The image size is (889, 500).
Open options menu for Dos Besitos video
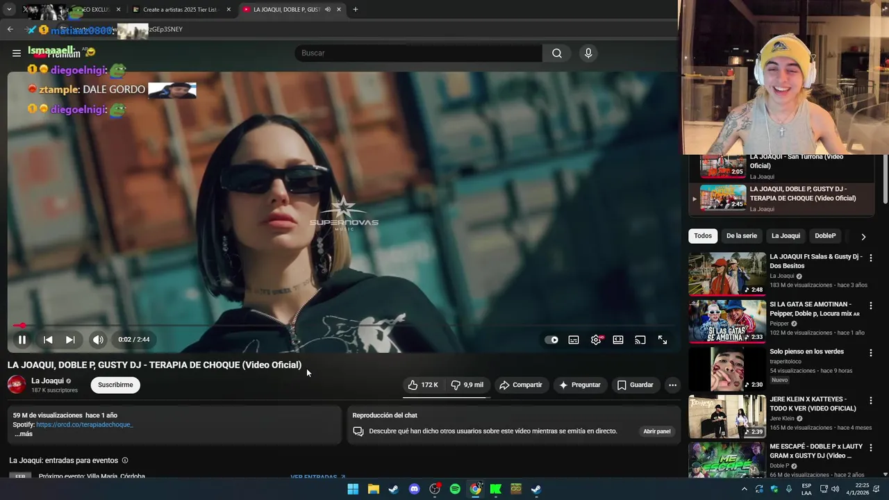tap(870, 258)
